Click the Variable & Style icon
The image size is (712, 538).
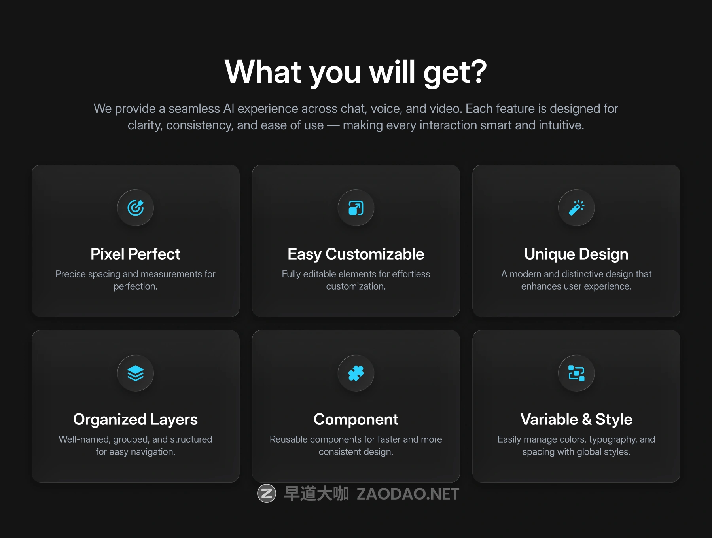pos(576,373)
